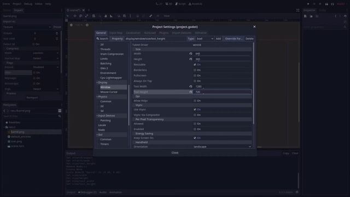350x197 pixels.
Task: Toggle the Use Vsync checkbox
Action: pos(195,109)
